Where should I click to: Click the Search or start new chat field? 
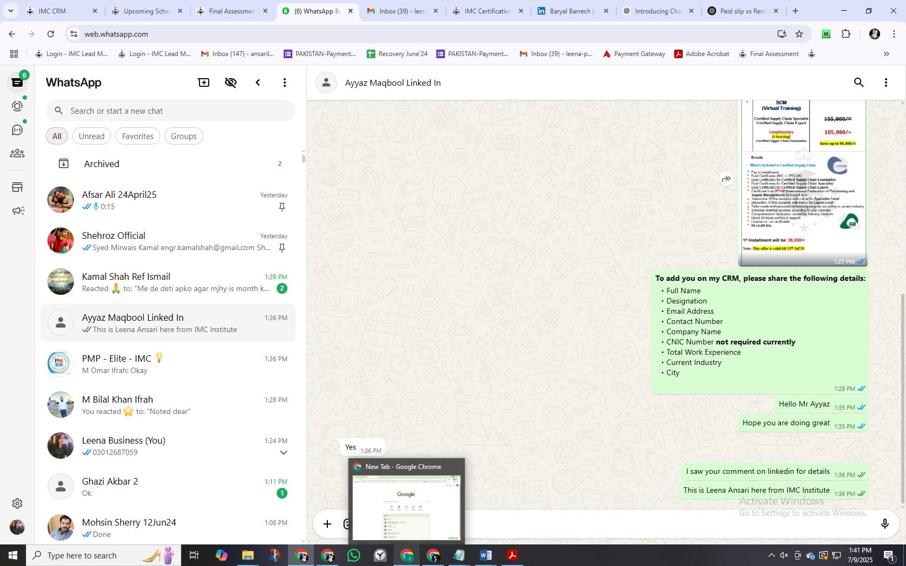tap(170, 111)
